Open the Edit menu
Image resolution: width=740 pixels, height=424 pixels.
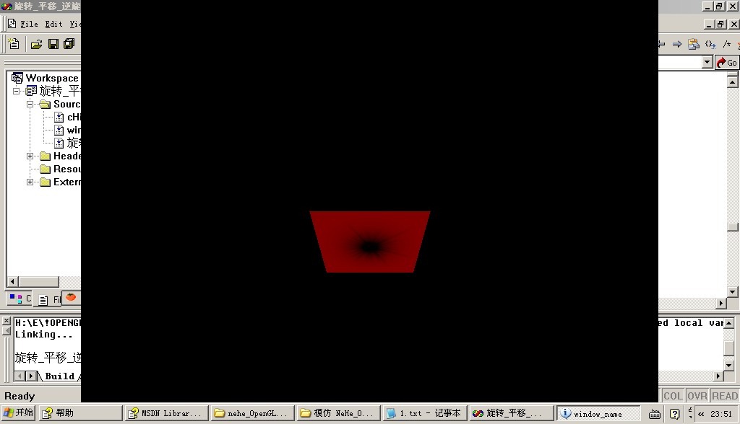coord(53,24)
